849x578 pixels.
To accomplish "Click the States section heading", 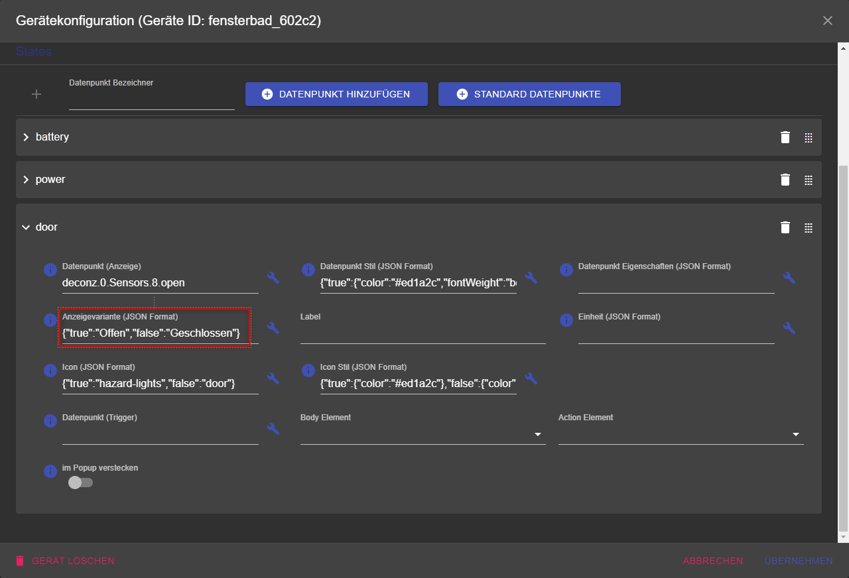I will pyautogui.click(x=34, y=51).
